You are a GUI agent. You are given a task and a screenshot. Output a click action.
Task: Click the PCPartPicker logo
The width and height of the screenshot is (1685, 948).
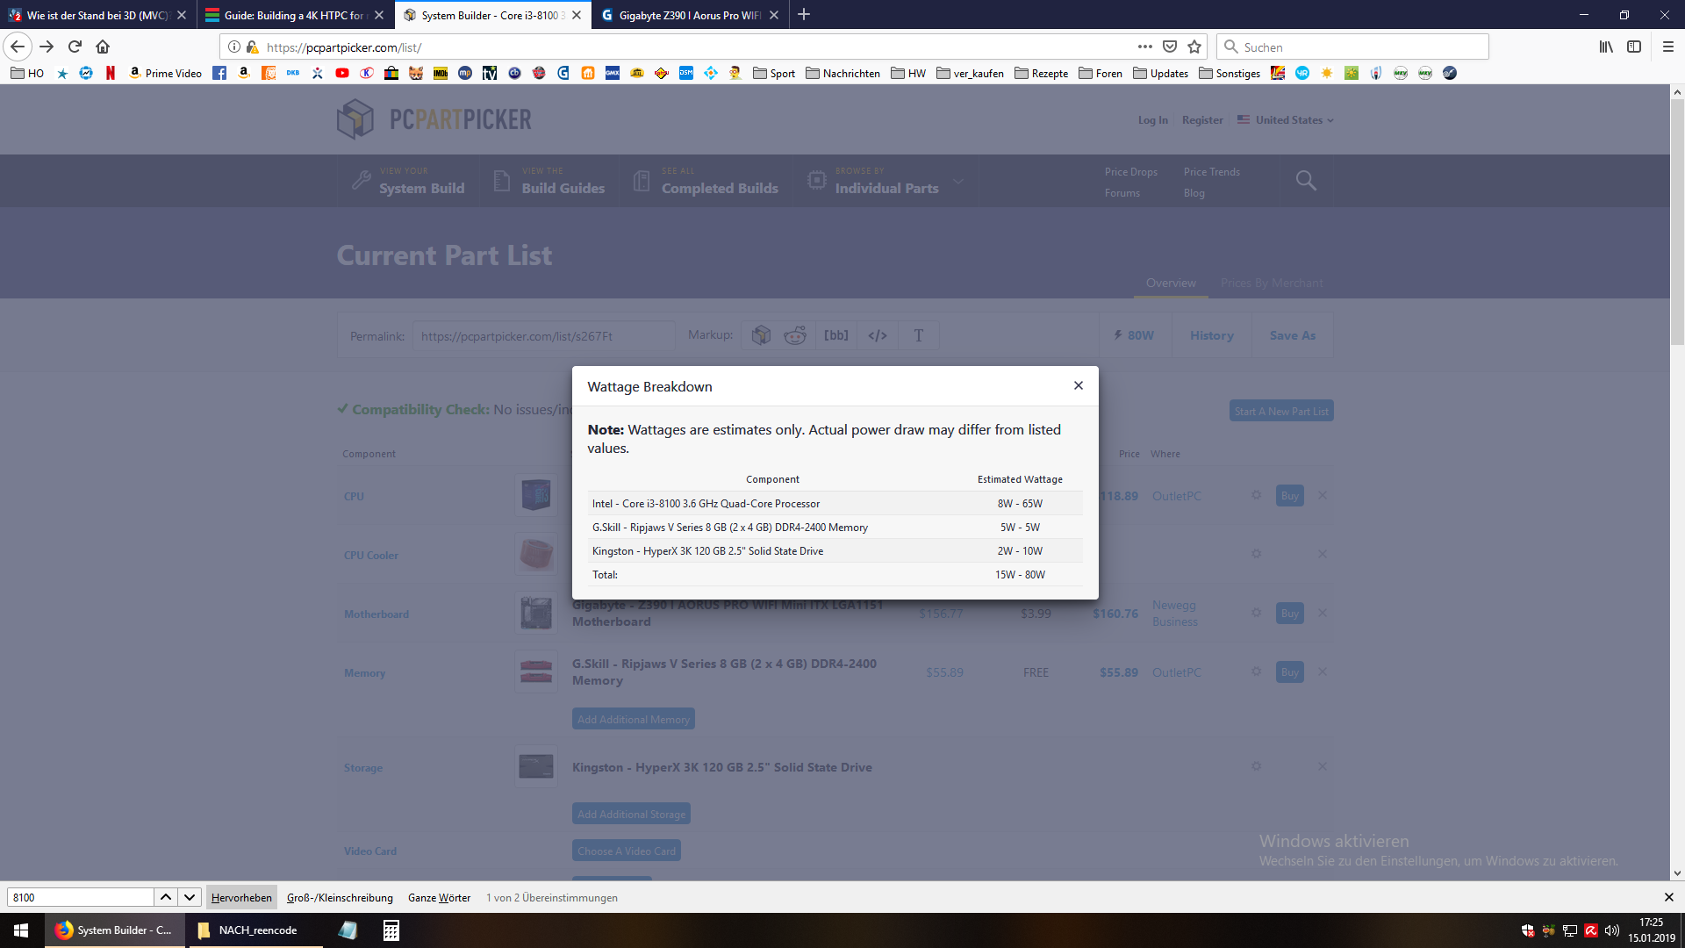pyautogui.click(x=434, y=118)
